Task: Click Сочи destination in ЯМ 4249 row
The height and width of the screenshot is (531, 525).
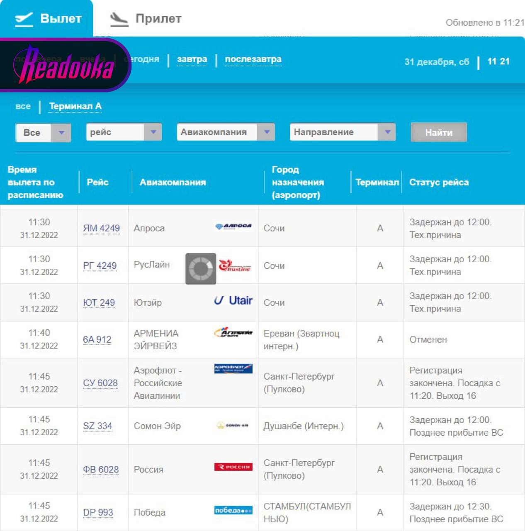Action: 274,228
